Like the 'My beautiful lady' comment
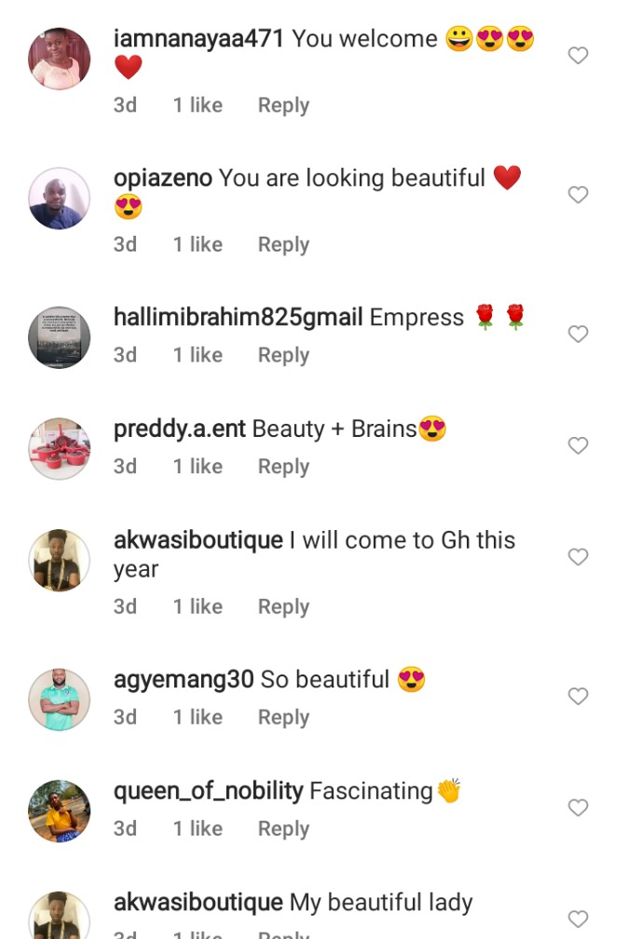The width and height of the screenshot is (627, 939). point(578,919)
